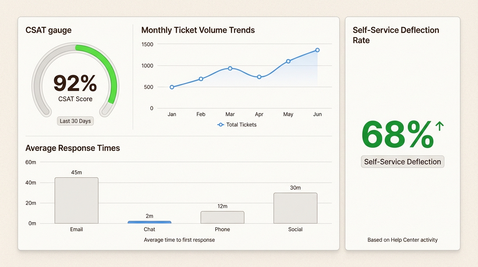Toggle the Total Tickets legend series label
This screenshot has width=478, height=267.
point(241,124)
